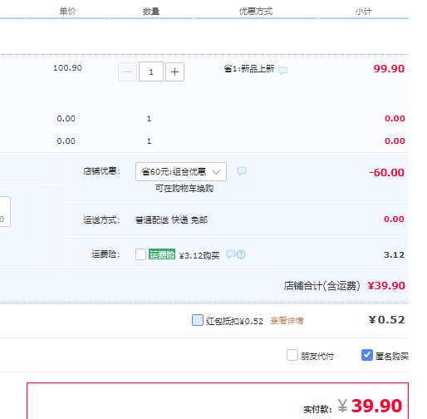Viewport: 427px width, 419px height.
Task: Uncheck the 匿名购买 checkbox
Action: (x=367, y=355)
